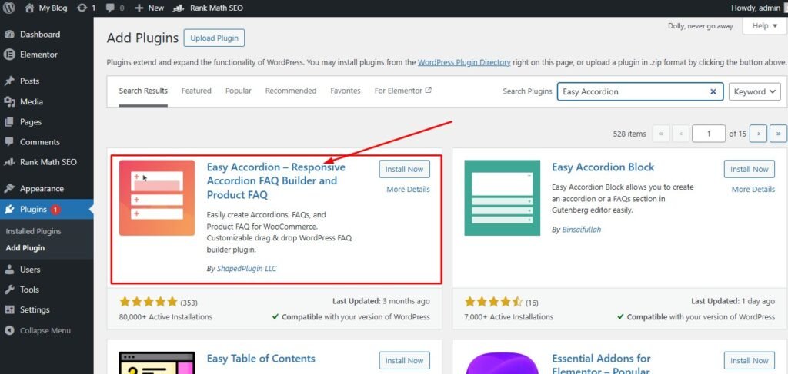View More Details for ShapedPlugin Easy Accordion
Viewport: 788px width, 374px height.
408,190
